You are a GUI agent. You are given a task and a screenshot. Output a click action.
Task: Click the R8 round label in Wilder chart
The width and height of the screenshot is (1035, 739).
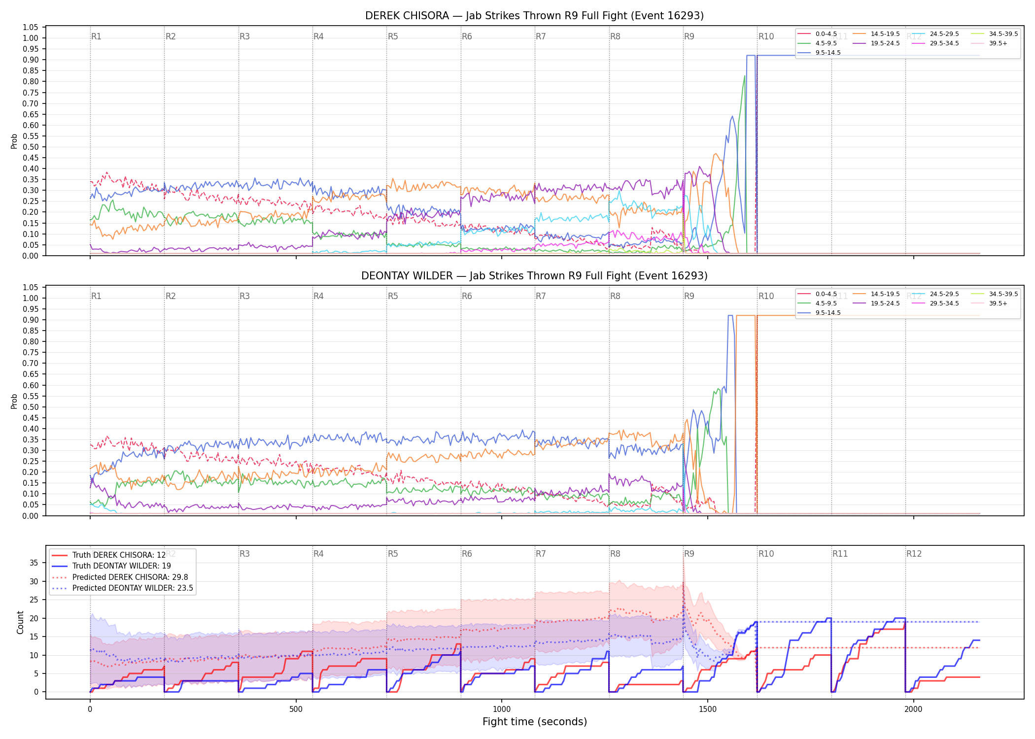point(615,296)
